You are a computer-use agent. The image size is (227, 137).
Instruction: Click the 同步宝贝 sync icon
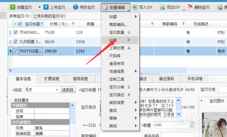tap(76, 7)
